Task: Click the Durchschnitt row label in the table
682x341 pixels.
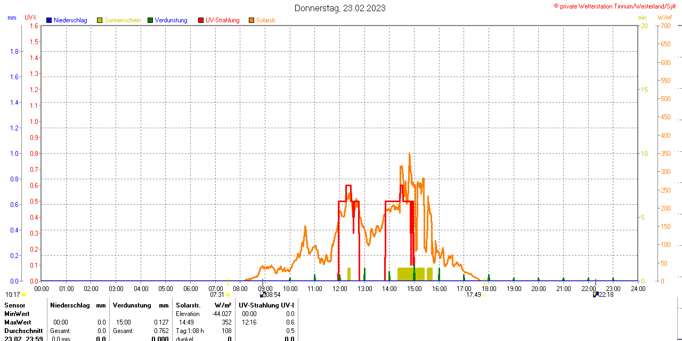Action: pyautogui.click(x=23, y=331)
